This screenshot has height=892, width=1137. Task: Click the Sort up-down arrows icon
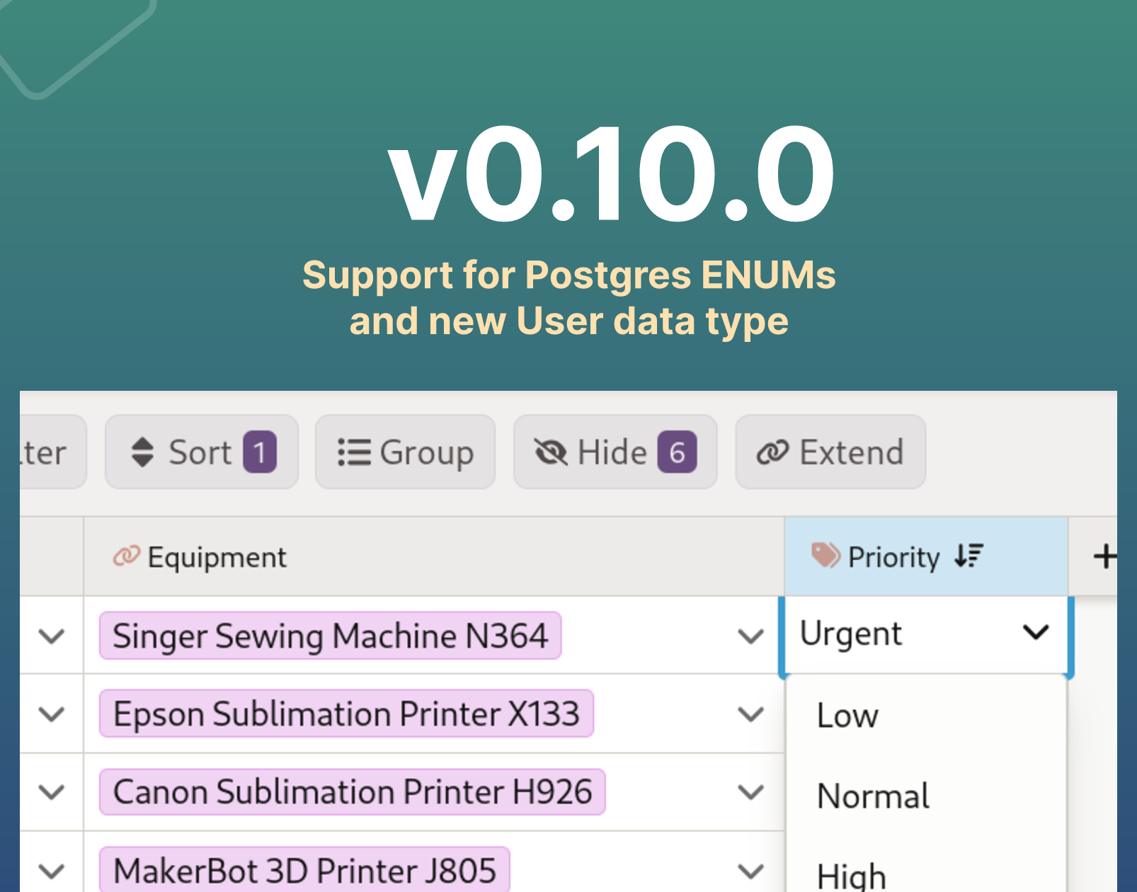[142, 452]
